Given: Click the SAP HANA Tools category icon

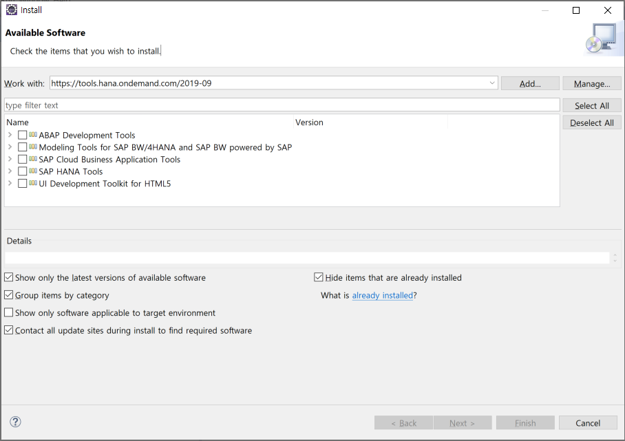Looking at the screenshot, I should (33, 171).
